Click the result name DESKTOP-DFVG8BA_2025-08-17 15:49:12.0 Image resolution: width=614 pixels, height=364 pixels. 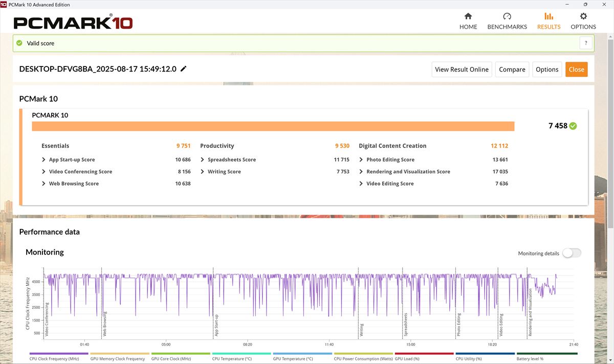pyautogui.click(x=98, y=69)
